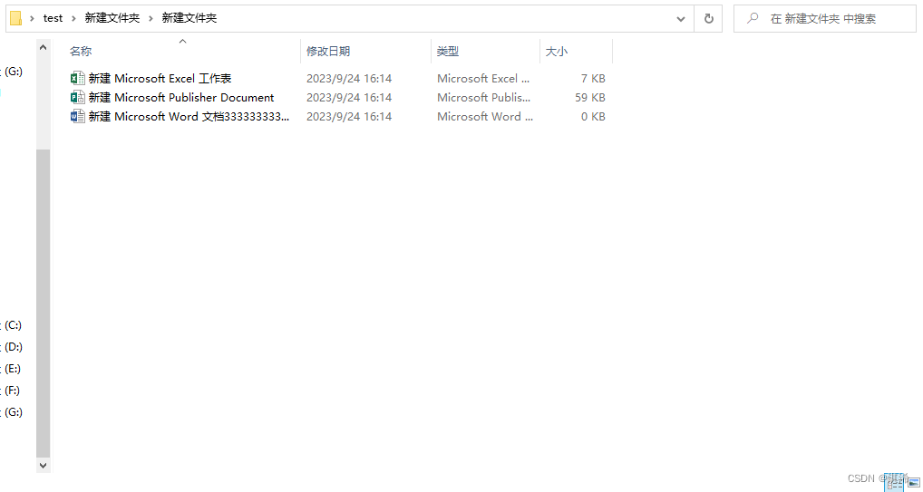923x492 pixels.
Task: Open the (G:) drive at the top of the navigation pane
Action: point(13,72)
